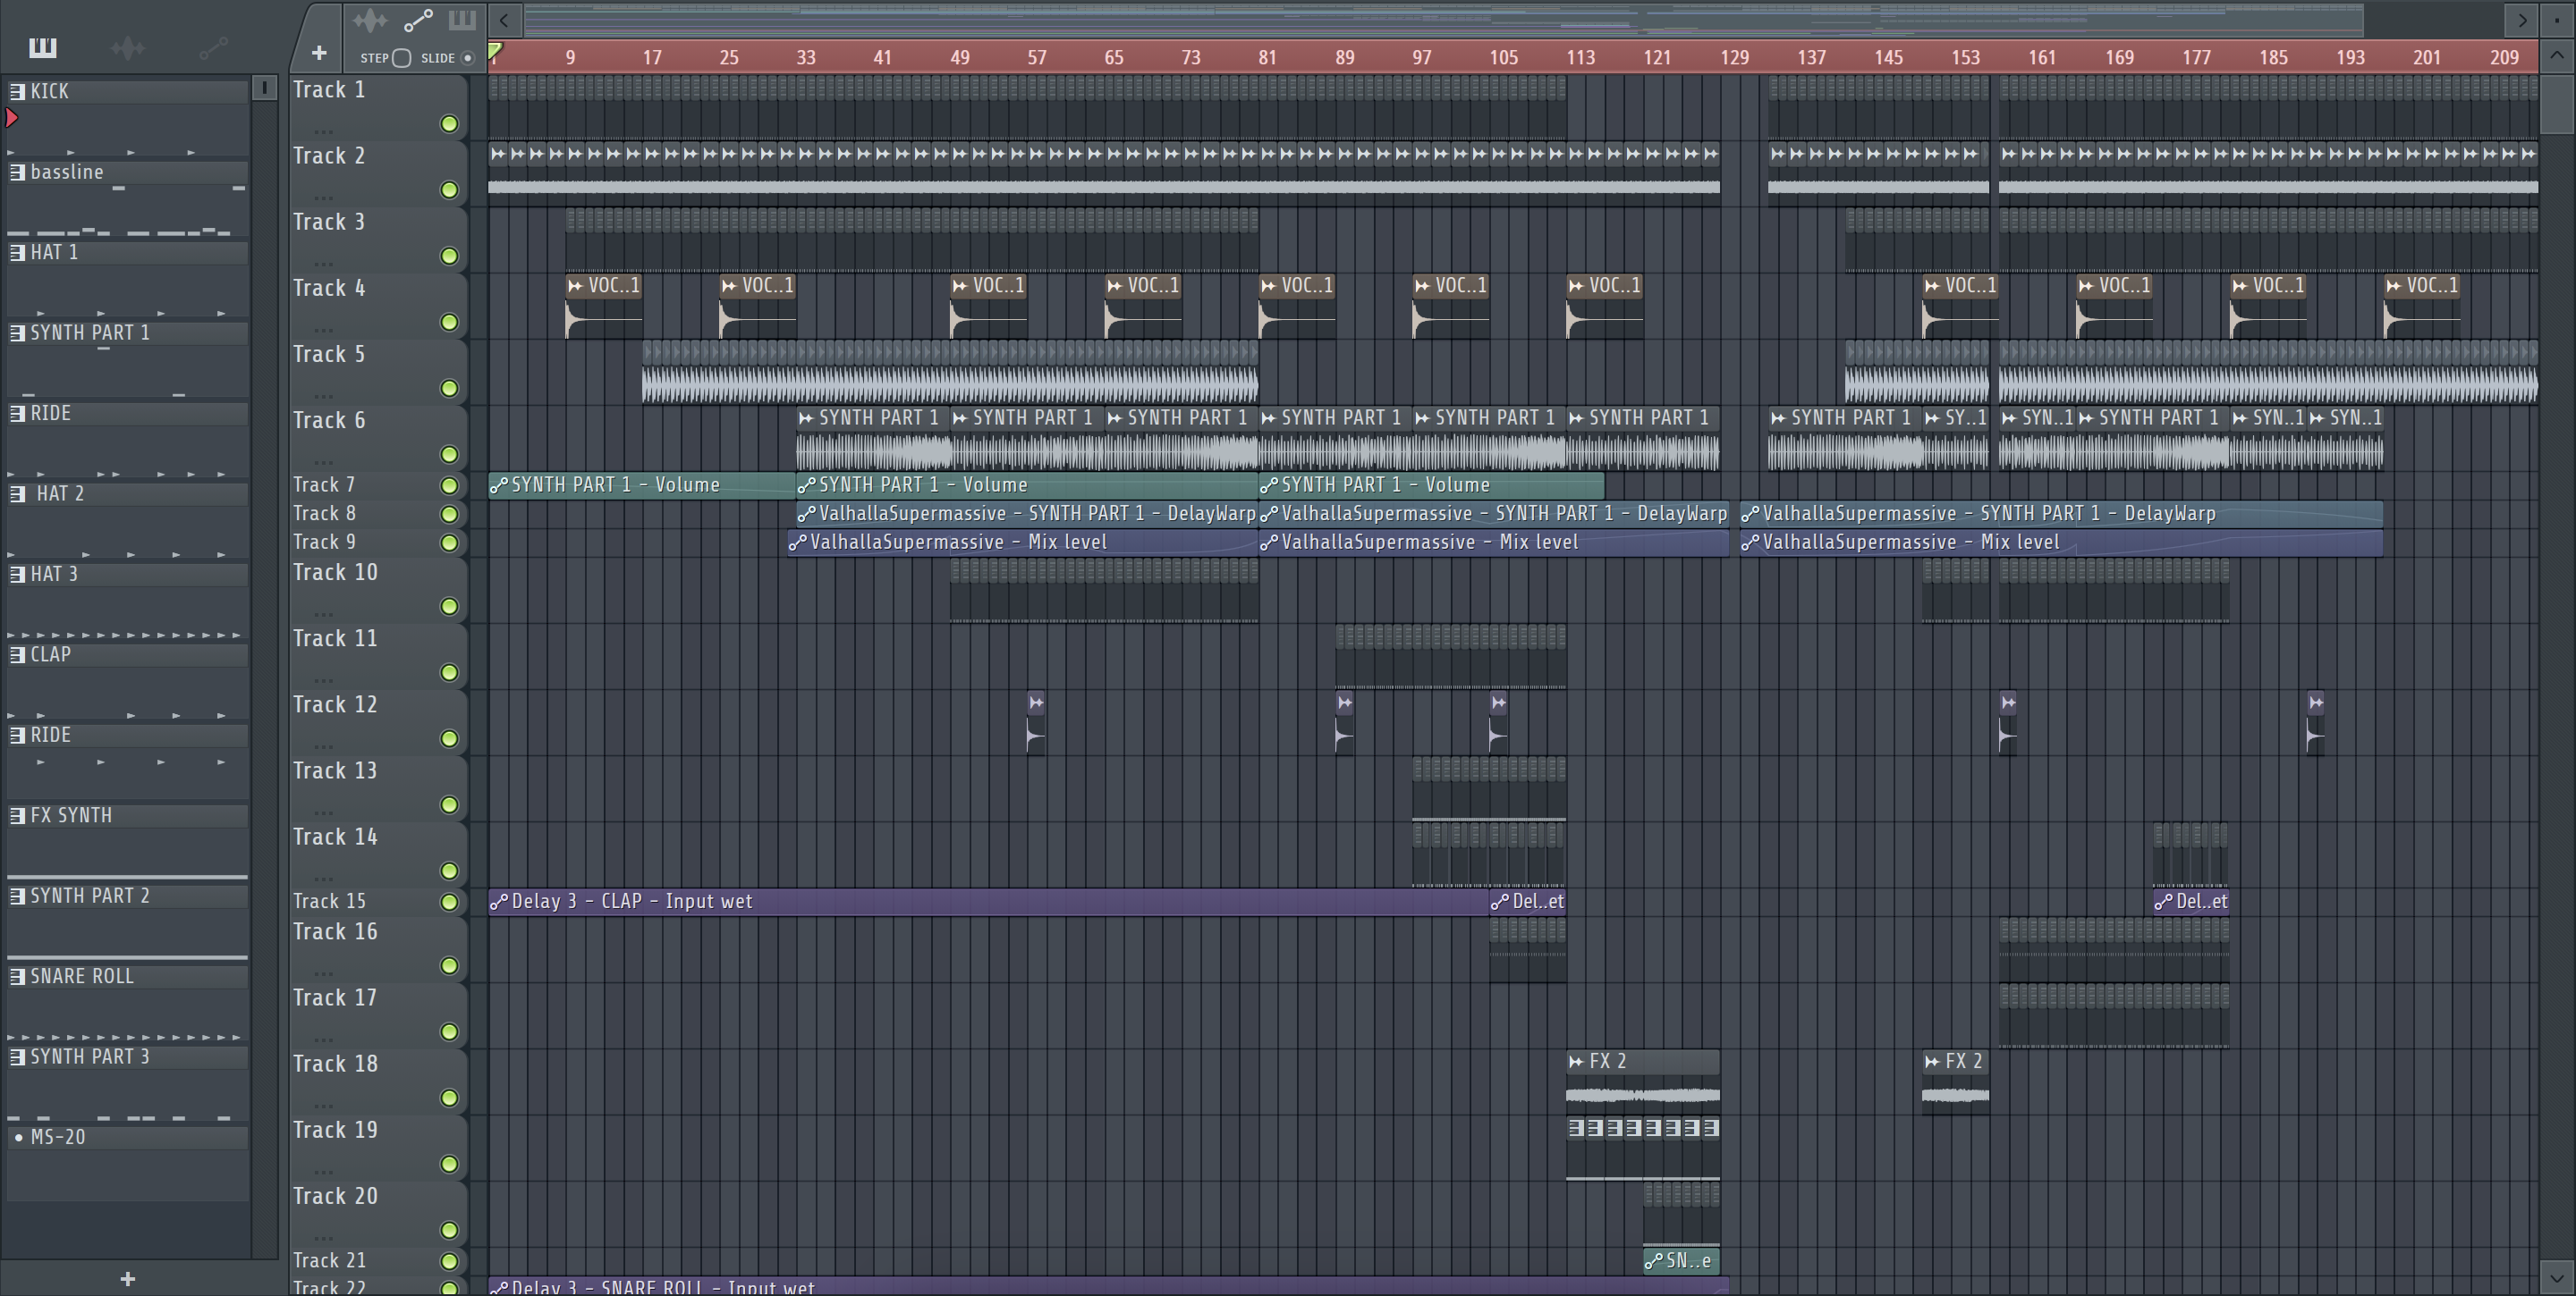
Task: Select the FX SYNTH pattern
Action: pos(128,815)
